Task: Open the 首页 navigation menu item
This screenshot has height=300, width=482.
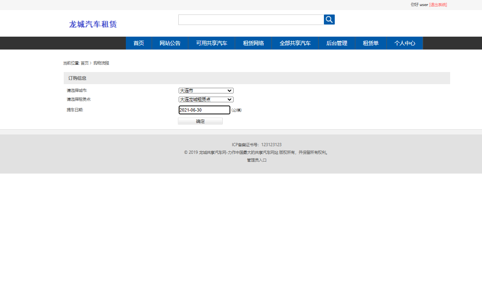Action: 138,43
